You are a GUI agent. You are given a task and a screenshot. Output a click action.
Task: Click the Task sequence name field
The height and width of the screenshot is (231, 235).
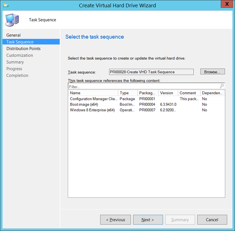tap(151, 72)
